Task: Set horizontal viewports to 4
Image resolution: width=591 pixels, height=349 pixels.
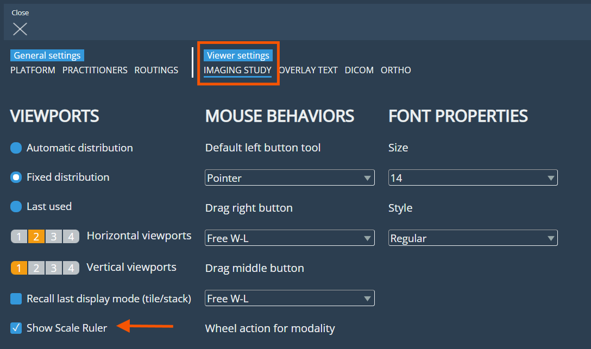Action: [71, 237]
